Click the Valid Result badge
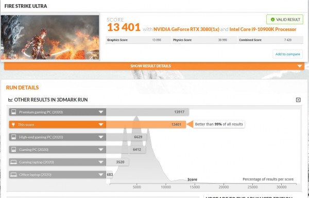The width and height of the screenshot is (309, 198). coord(285,20)
